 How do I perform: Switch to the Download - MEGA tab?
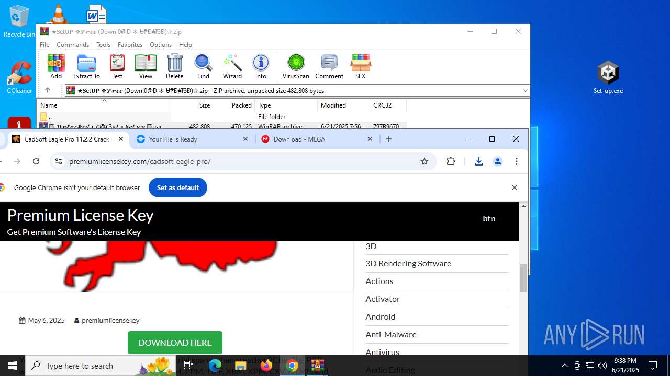(317, 139)
